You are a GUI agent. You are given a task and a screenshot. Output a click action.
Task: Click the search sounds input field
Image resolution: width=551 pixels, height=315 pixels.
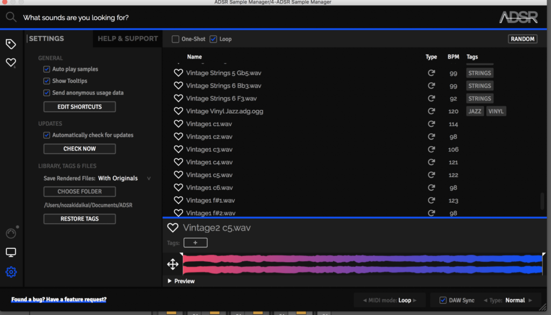click(x=215, y=18)
